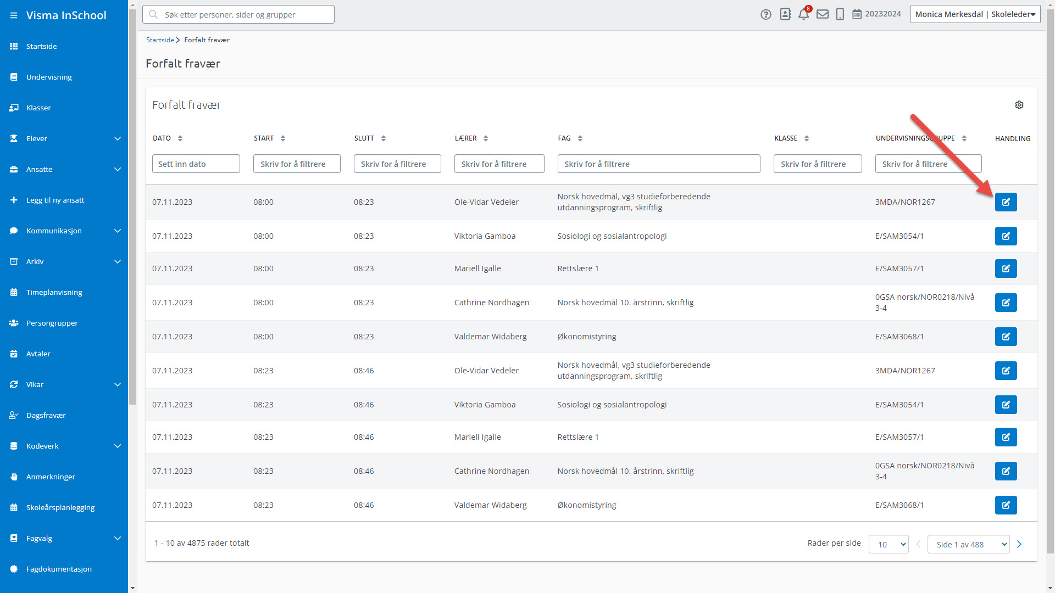Open the Side 1 av 488 page selector
Image resolution: width=1055 pixels, height=593 pixels.
point(968,544)
